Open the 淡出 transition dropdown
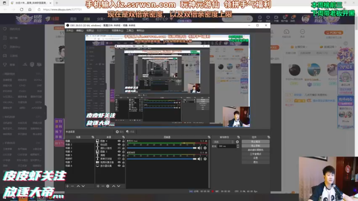The width and height of the screenshot is (358, 201). pos(223,142)
